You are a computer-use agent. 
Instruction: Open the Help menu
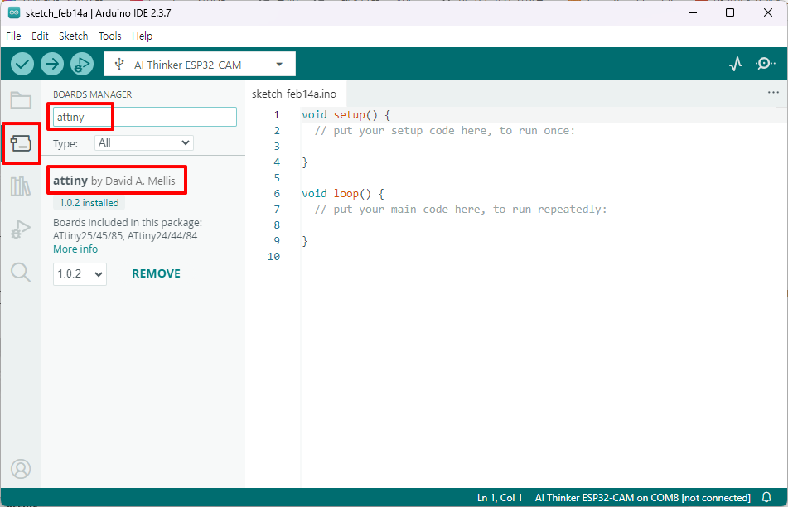click(x=143, y=36)
